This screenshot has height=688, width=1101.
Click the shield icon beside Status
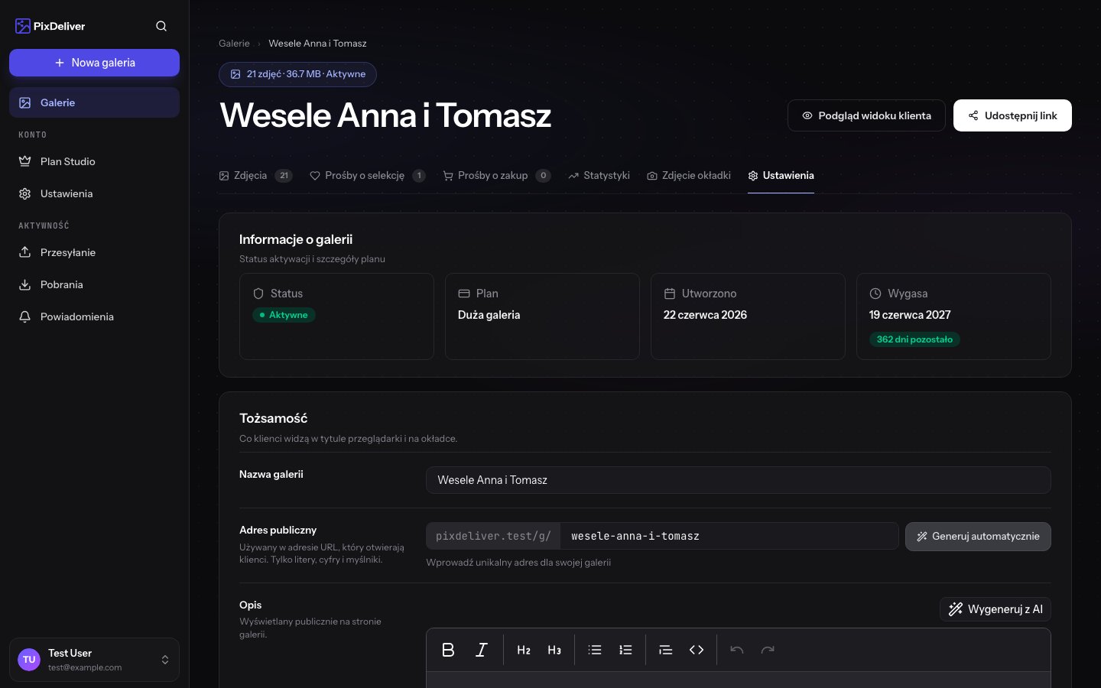coord(258,294)
